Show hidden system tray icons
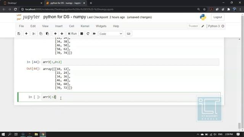244x137 pixels. tap(198, 134)
